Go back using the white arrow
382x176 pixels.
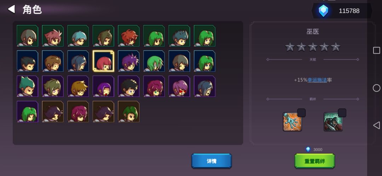click(x=11, y=9)
